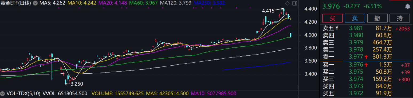Click the diamond marker icon above chart
This screenshot has height=98, width=413.
(x=287, y=3)
